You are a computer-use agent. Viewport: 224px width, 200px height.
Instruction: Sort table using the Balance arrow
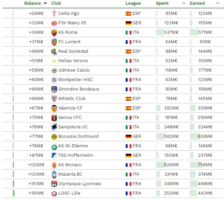point(45,3)
